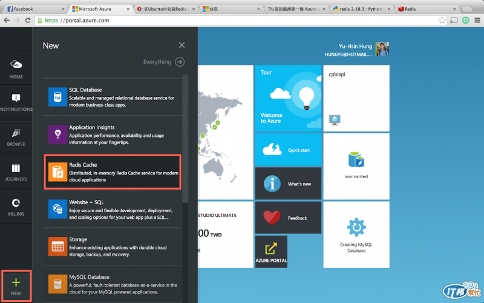
Task: Open the Azure Portal external link tile
Action: coord(271,251)
